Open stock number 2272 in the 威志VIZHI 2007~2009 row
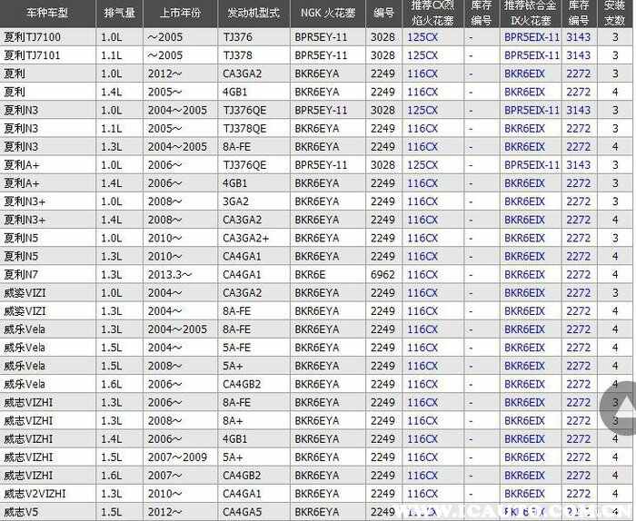The height and width of the screenshot is (521, 636). (x=579, y=457)
